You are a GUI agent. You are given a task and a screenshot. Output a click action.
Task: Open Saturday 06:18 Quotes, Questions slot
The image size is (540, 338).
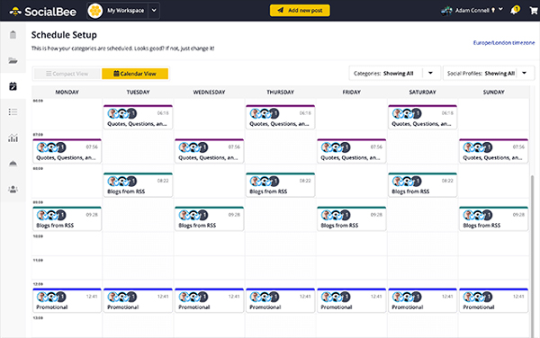[423, 117]
